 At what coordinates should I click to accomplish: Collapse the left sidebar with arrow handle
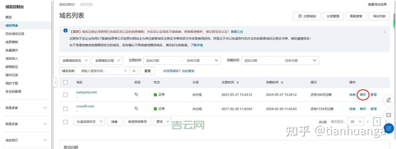(55, 83)
